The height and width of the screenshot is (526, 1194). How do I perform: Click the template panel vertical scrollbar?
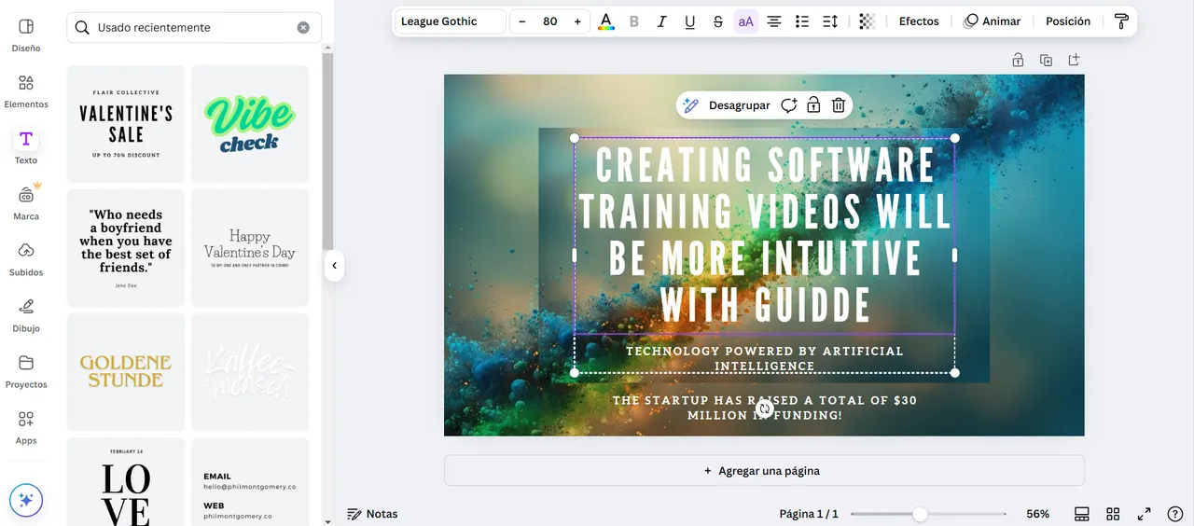click(327, 151)
